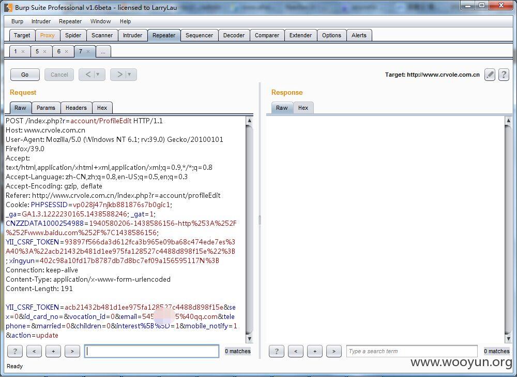This screenshot has height=377, width=517.
Task: Select Repeater sub-tab 1
Action: pyautogui.click(x=16, y=51)
